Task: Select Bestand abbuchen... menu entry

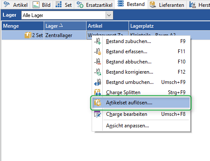Action: pos(141,62)
